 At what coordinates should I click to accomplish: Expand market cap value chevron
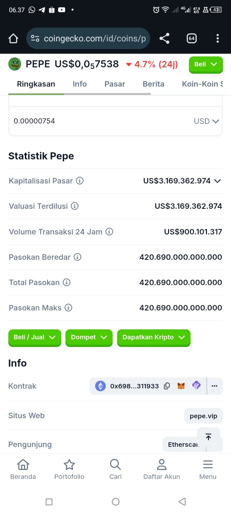[218, 181]
